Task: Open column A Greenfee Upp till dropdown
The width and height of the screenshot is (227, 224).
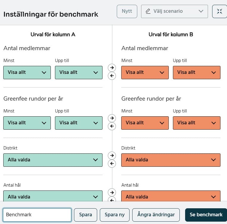Action: coord(78,123)
